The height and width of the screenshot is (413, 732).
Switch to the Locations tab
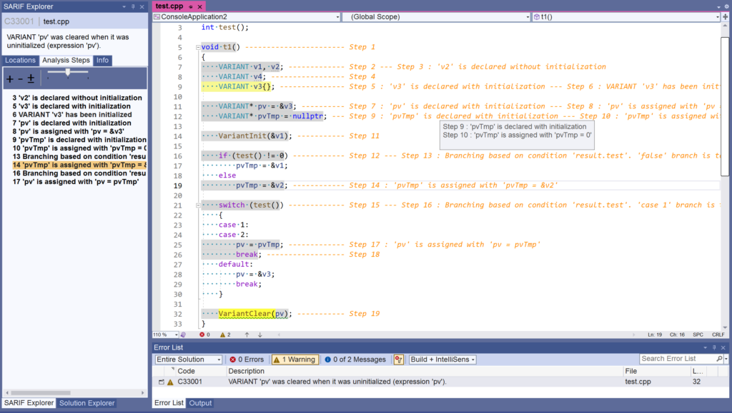click(19, 60)
